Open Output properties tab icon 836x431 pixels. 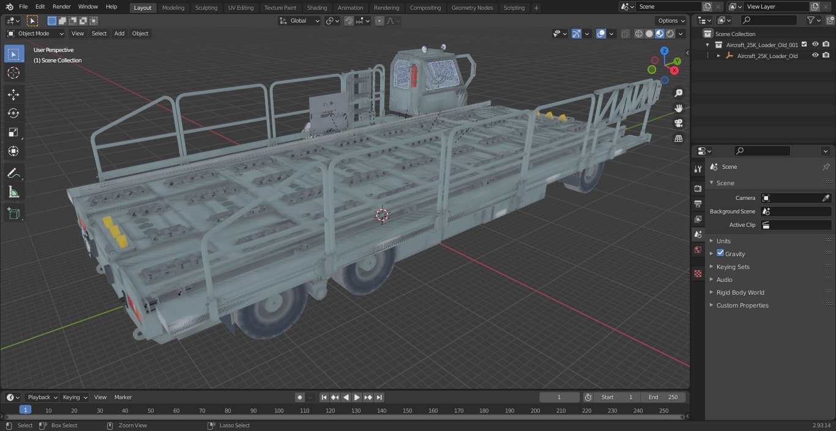[698, 204]
